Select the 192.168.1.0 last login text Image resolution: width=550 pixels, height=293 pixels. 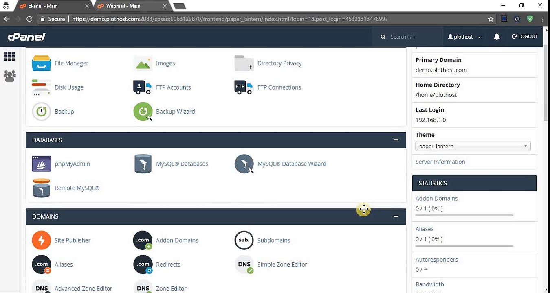point(431,120)
